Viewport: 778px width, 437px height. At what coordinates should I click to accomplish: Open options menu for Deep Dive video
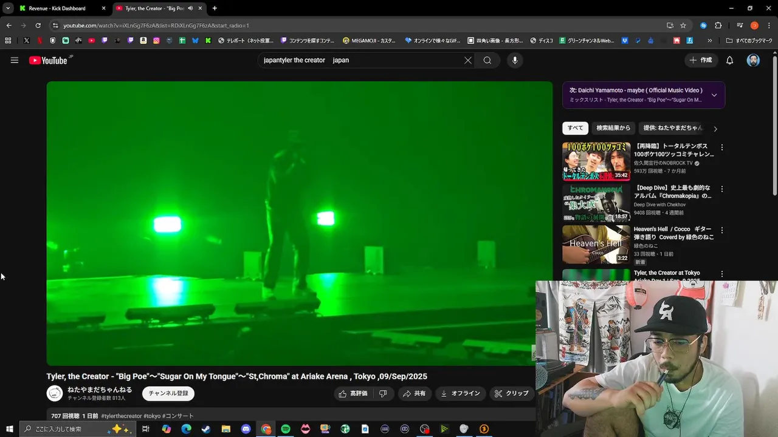[722, 189]
